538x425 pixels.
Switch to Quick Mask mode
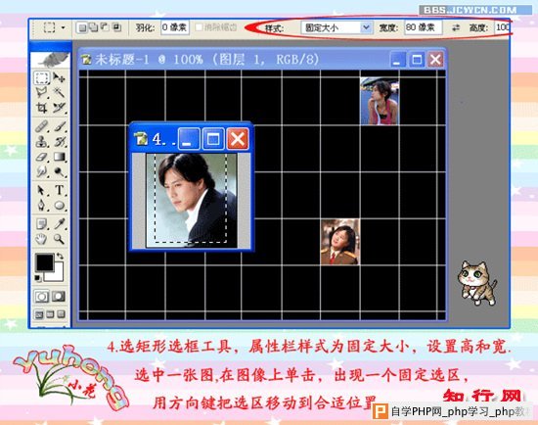coord(59,296)
